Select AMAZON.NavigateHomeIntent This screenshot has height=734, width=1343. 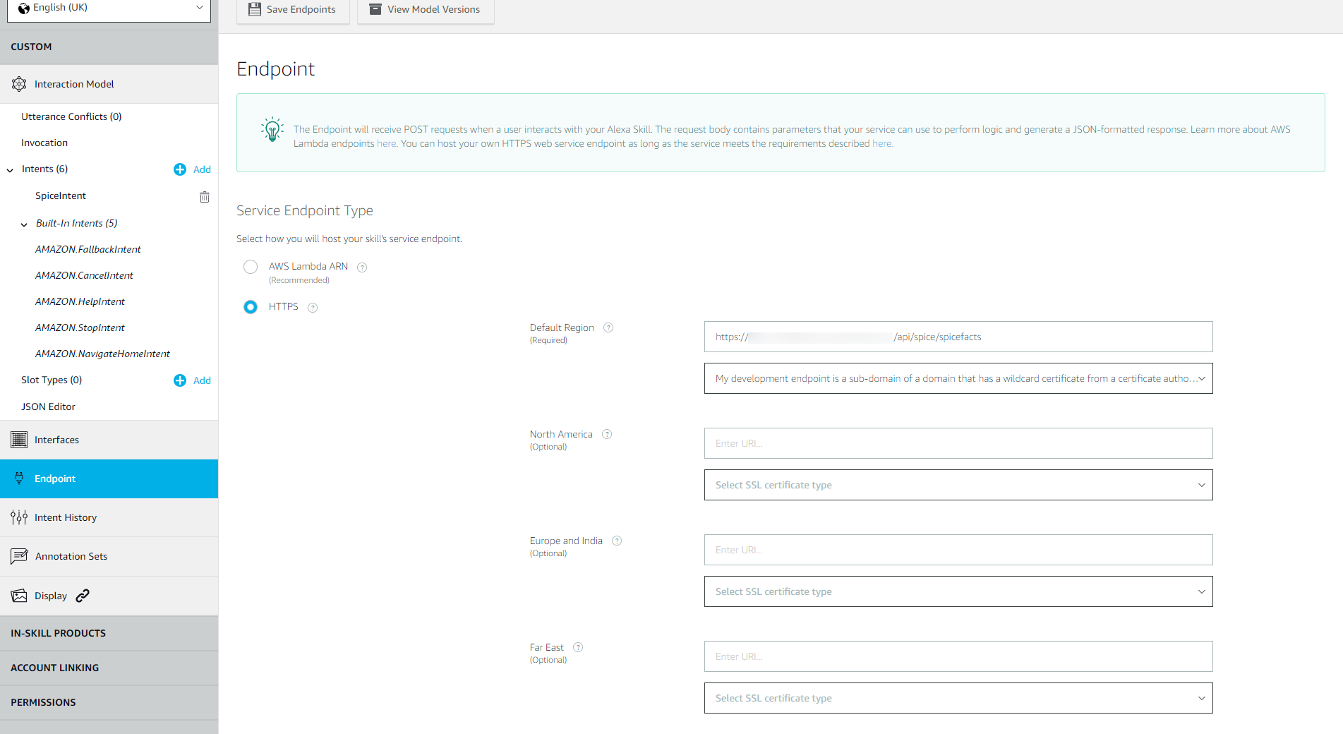(102, 354)
